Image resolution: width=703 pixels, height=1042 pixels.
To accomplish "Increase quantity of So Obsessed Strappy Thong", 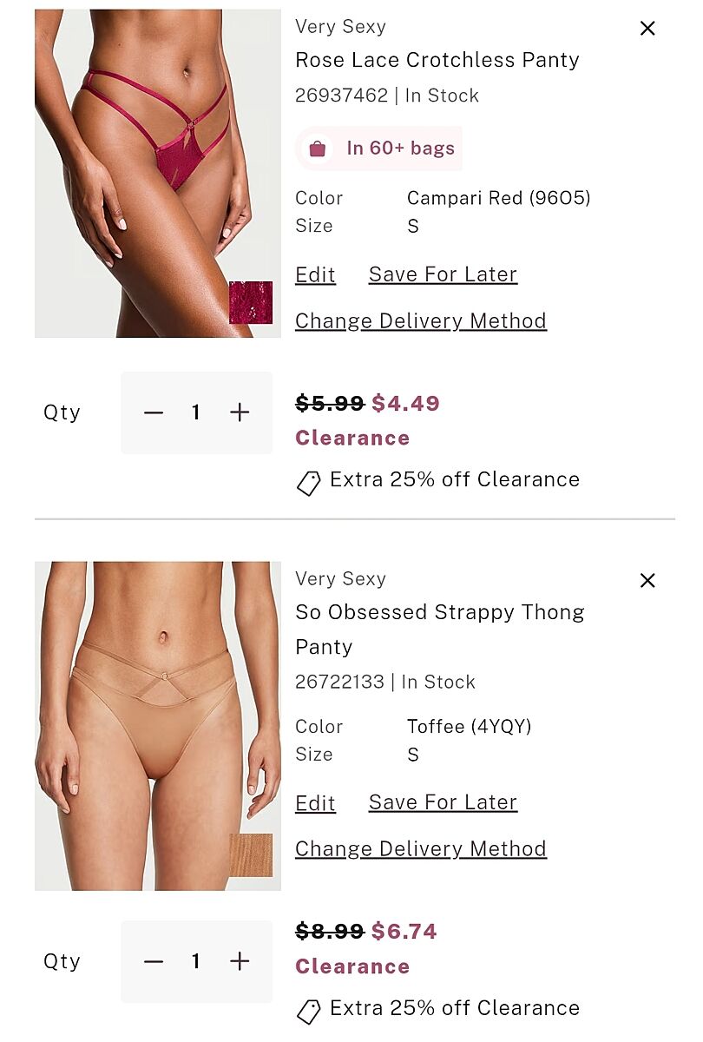I will [x=240, y=961].
